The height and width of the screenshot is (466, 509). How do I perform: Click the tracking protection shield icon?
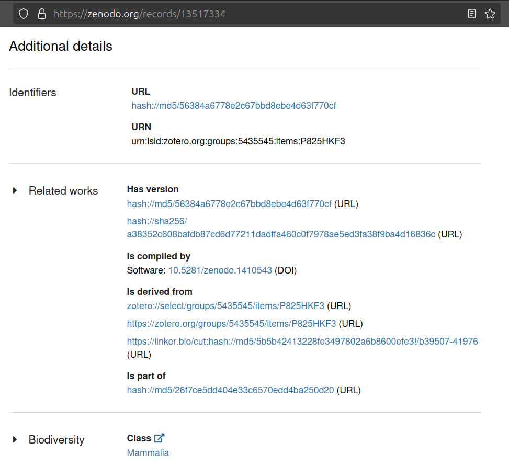coord(23,13)
